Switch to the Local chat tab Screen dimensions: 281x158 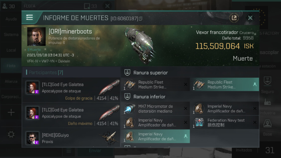[x=11, y=50]
